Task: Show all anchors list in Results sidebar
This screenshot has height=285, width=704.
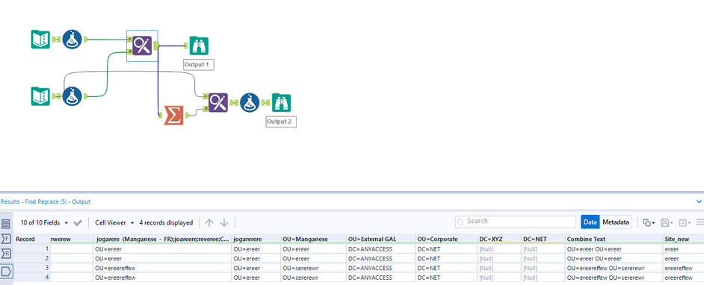Action: click(6, 224)
